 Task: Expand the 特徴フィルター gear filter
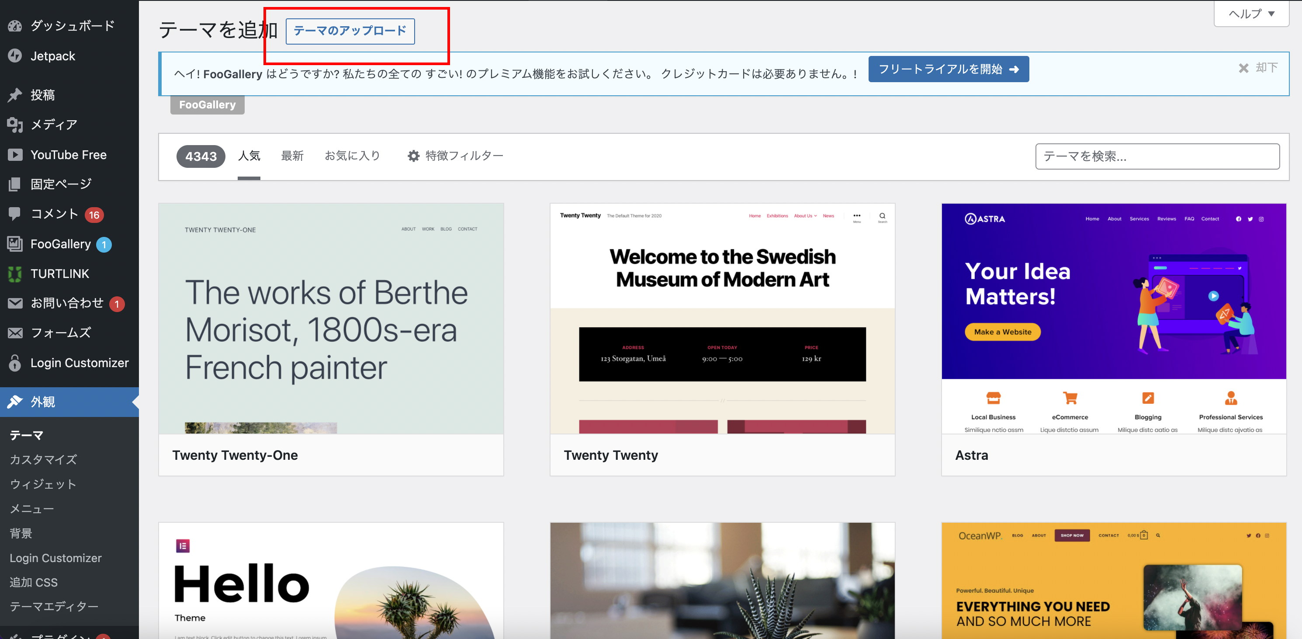(x=455, y=156)
